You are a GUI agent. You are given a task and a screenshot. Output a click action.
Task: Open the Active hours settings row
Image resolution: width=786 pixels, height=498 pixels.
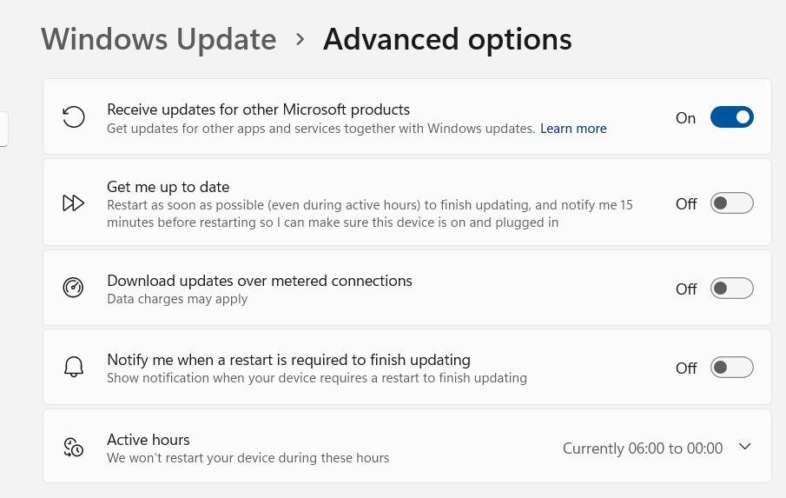[x=347, y=447]
